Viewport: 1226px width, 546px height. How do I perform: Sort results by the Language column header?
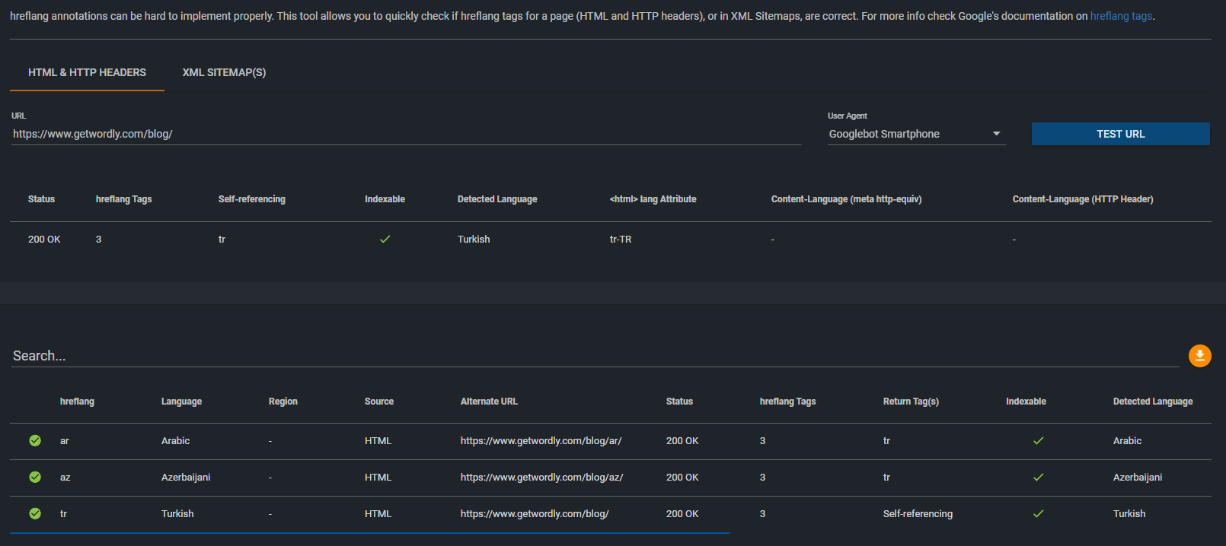pos(181,402)
